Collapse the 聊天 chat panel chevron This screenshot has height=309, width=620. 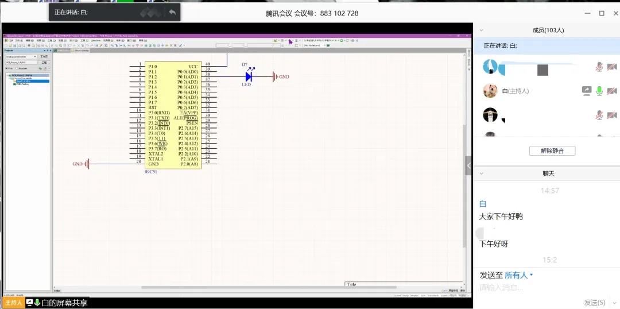coord(481,173)
